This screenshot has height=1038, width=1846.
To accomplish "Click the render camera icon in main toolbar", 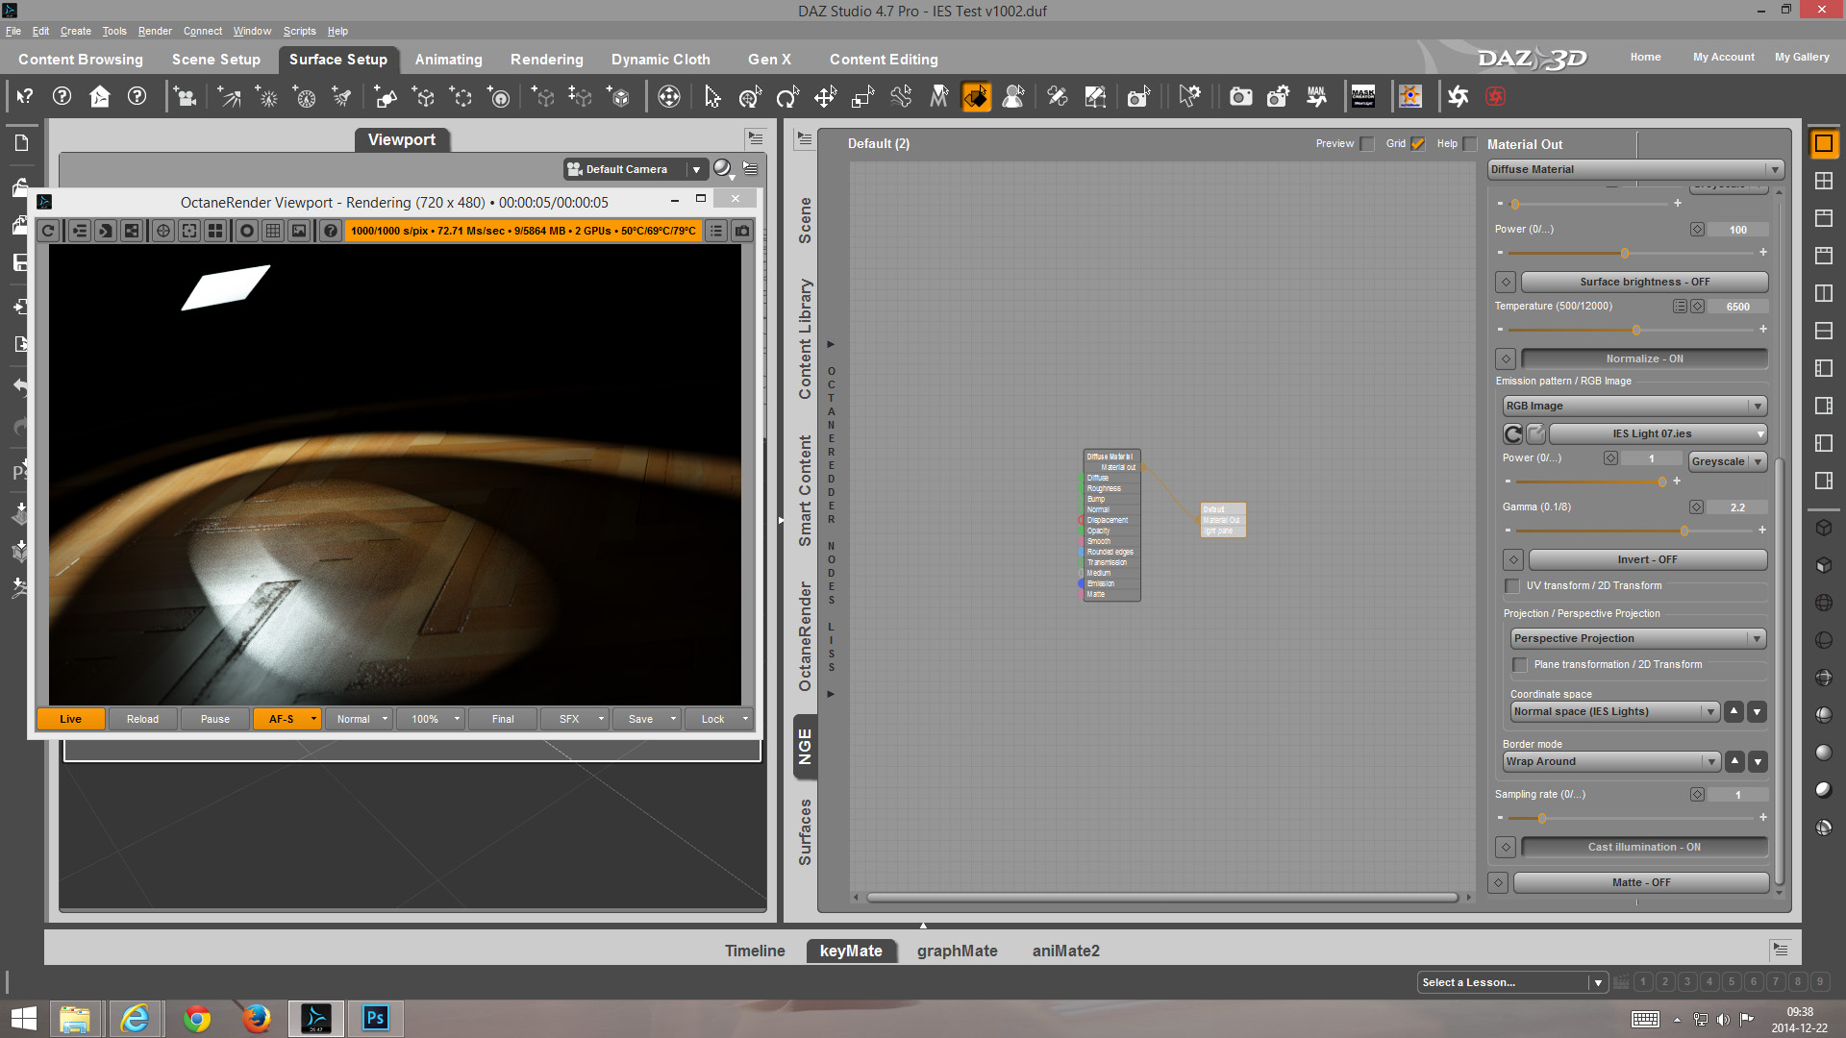I will pos(1240,97).
